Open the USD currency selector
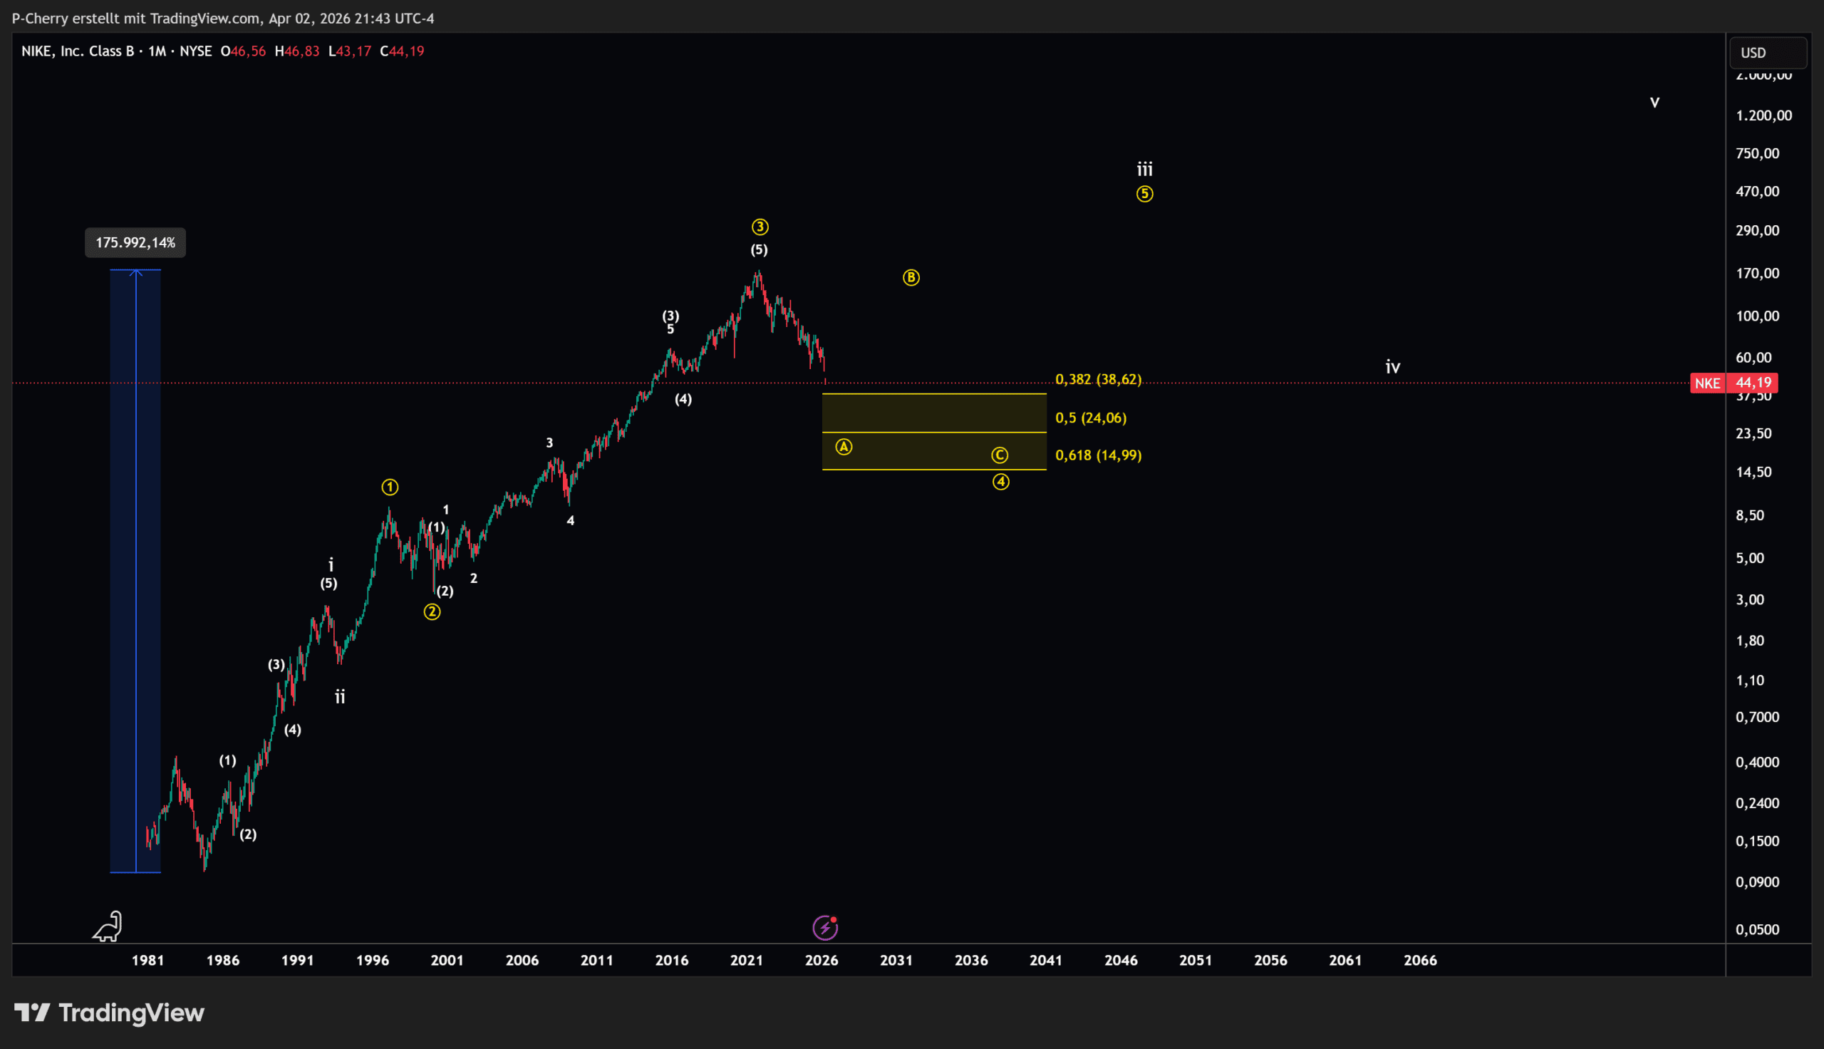 tap(1767, 53)
